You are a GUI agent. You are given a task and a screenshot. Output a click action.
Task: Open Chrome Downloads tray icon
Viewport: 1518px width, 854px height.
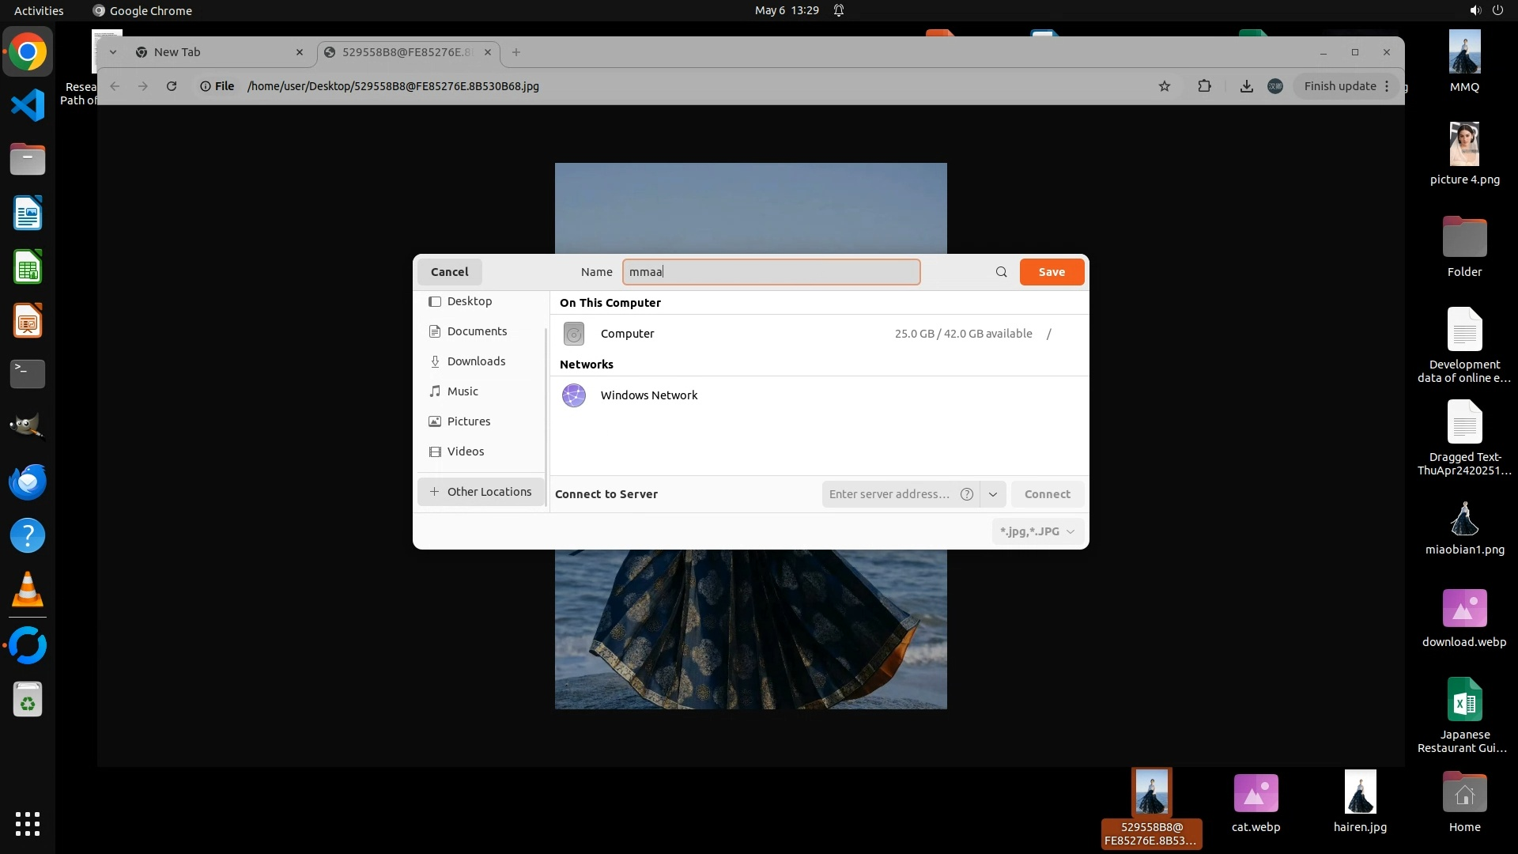click(1246, 86)
